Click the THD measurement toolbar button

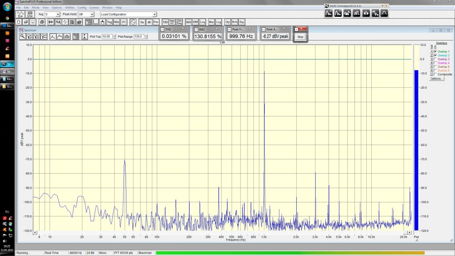click(x=165, y=22)
